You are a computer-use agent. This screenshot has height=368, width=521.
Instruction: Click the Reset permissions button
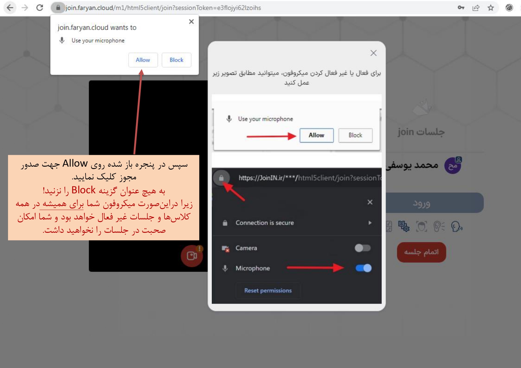[x=268, y=291]
